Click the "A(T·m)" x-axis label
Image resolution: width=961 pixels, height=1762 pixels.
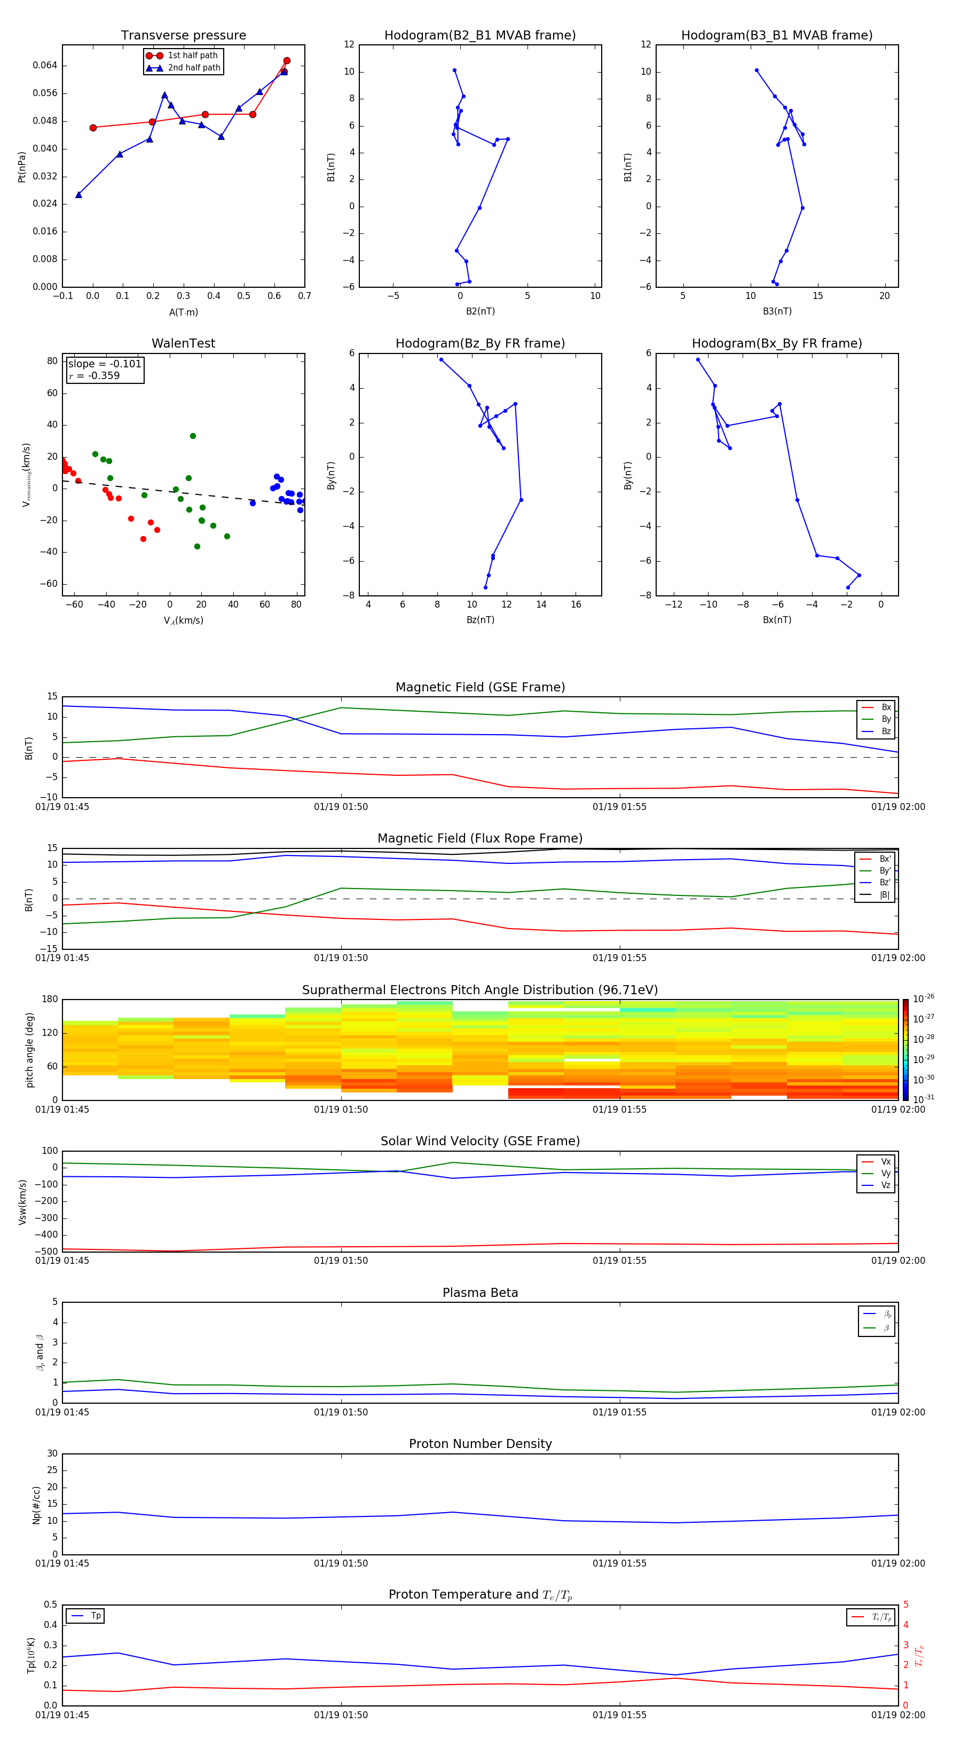(183, 312)
